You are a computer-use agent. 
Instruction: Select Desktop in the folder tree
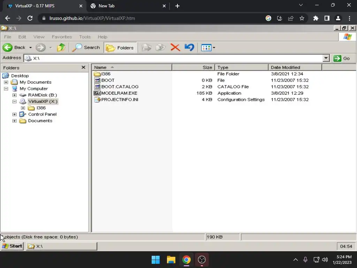(20, 76)
